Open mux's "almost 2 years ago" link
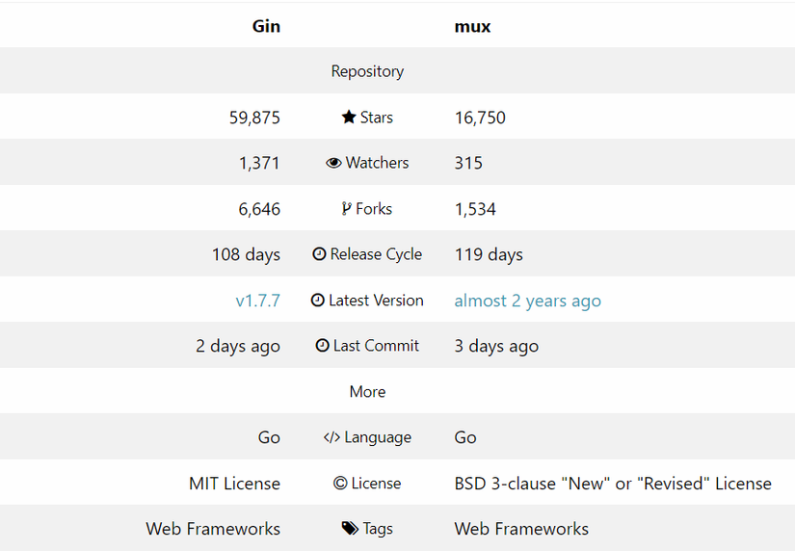This screenshot has width=795, height=551. (x=527, y=301)
